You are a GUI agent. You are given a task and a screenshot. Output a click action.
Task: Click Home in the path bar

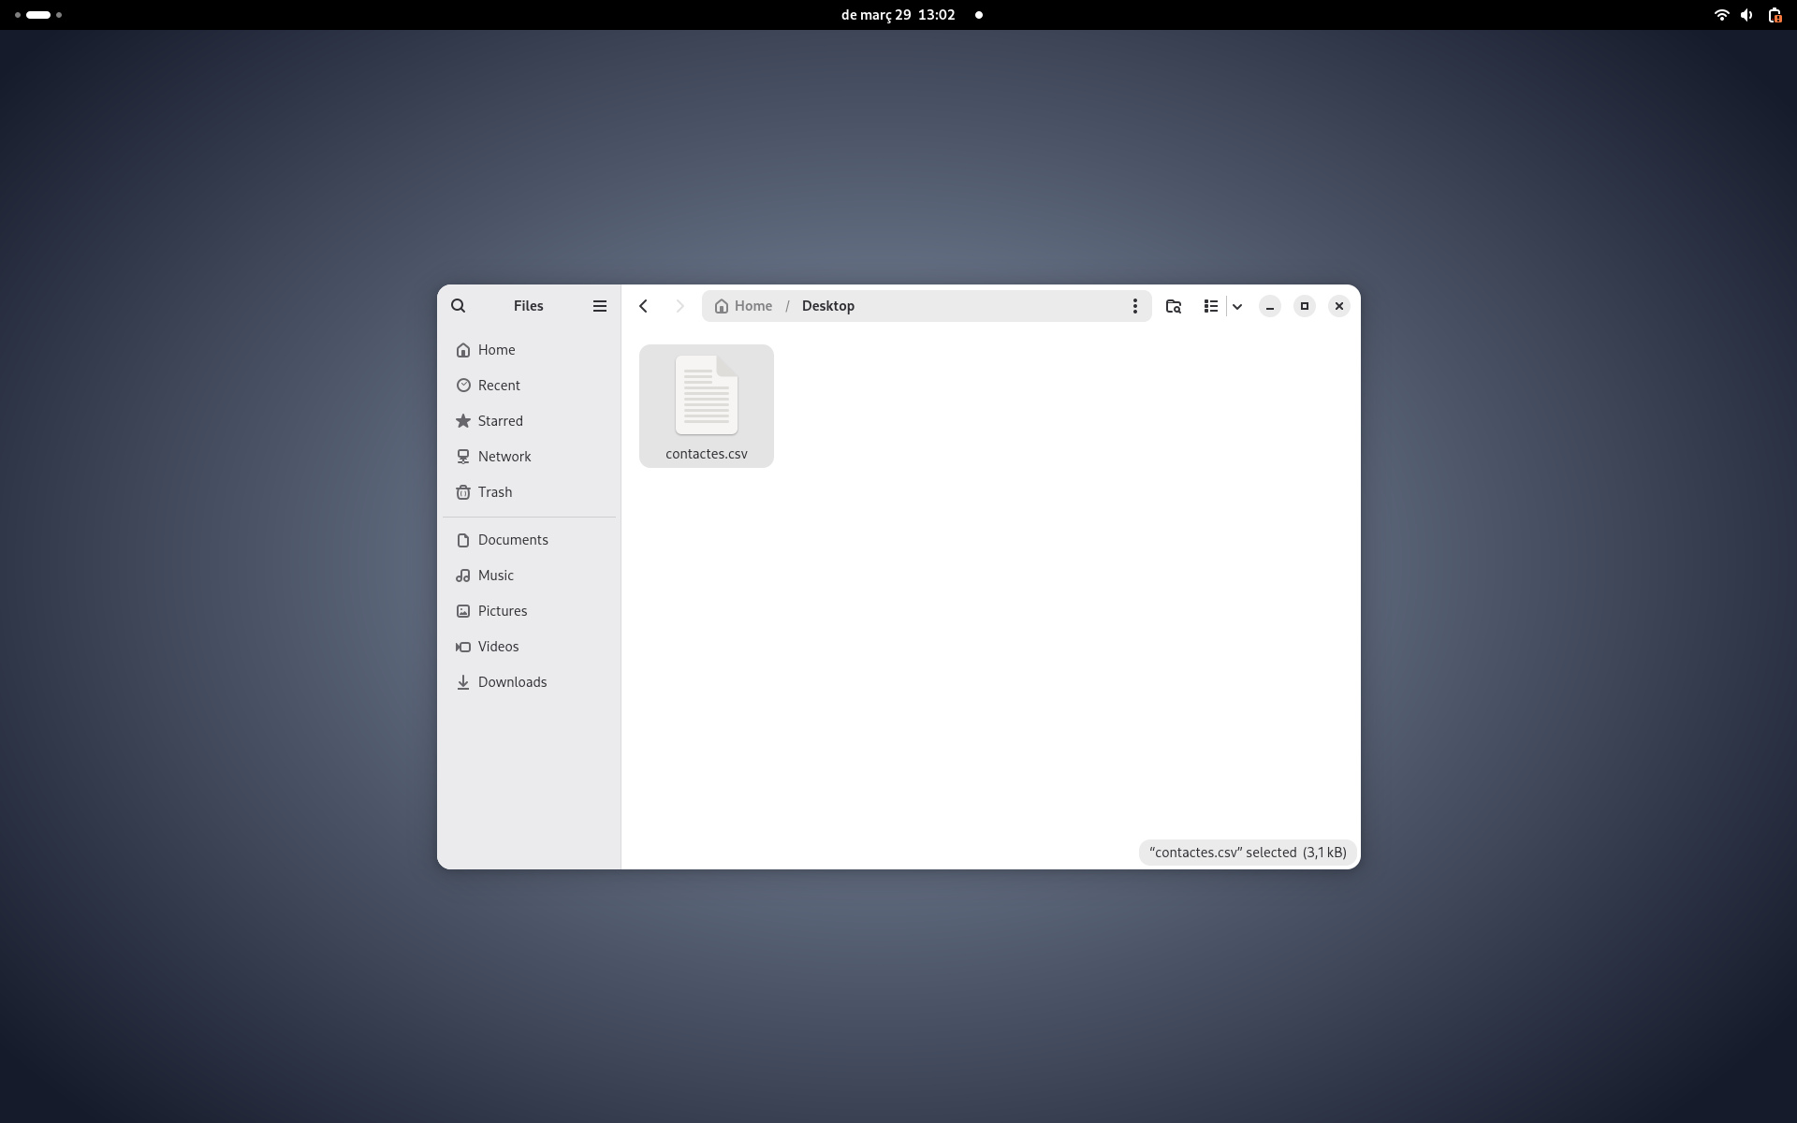click(744, 306)
